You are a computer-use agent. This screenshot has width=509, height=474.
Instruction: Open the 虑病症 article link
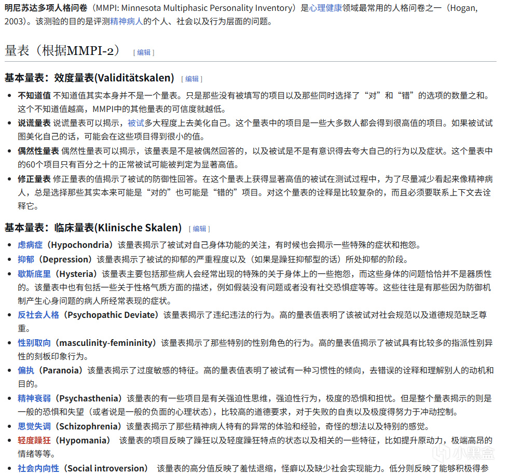30,245
